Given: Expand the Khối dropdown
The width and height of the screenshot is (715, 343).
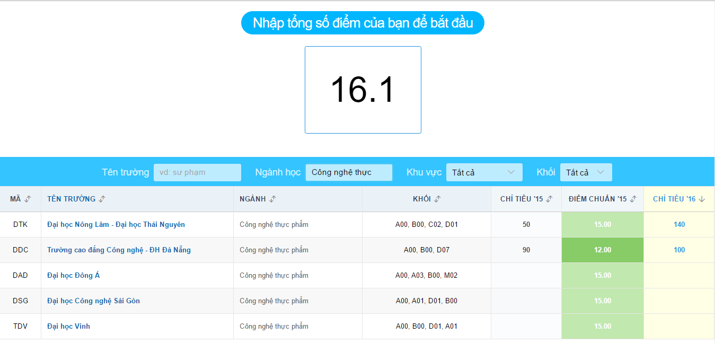Looking at the screenshot, I should (586, 172).
